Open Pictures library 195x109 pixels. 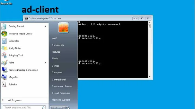point(56,52)
